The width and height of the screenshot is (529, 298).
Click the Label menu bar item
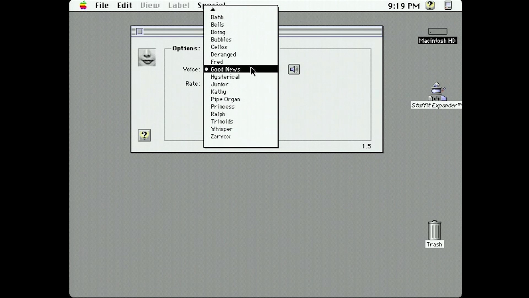(178, 5)
